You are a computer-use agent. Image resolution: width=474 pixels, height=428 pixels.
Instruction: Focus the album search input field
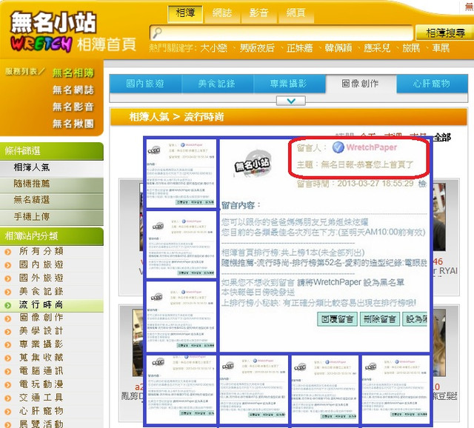tap(281, 33)
